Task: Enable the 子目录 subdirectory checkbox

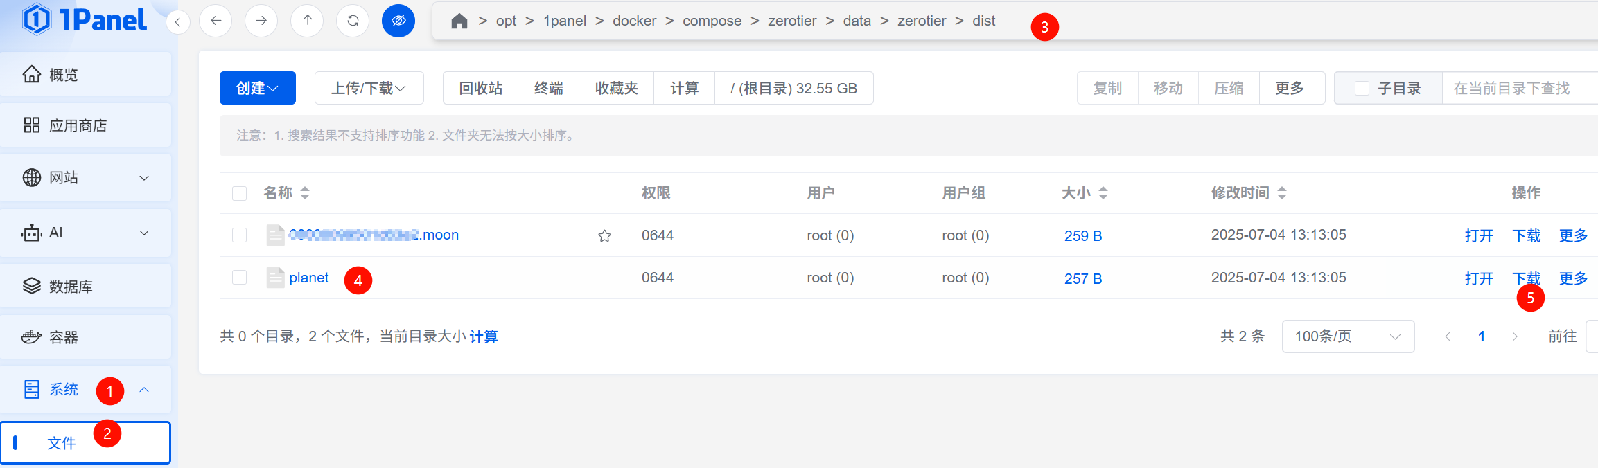Action: pos(1362,89)
